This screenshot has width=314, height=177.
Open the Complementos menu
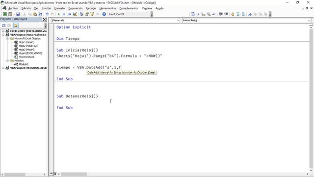[129, 8]
